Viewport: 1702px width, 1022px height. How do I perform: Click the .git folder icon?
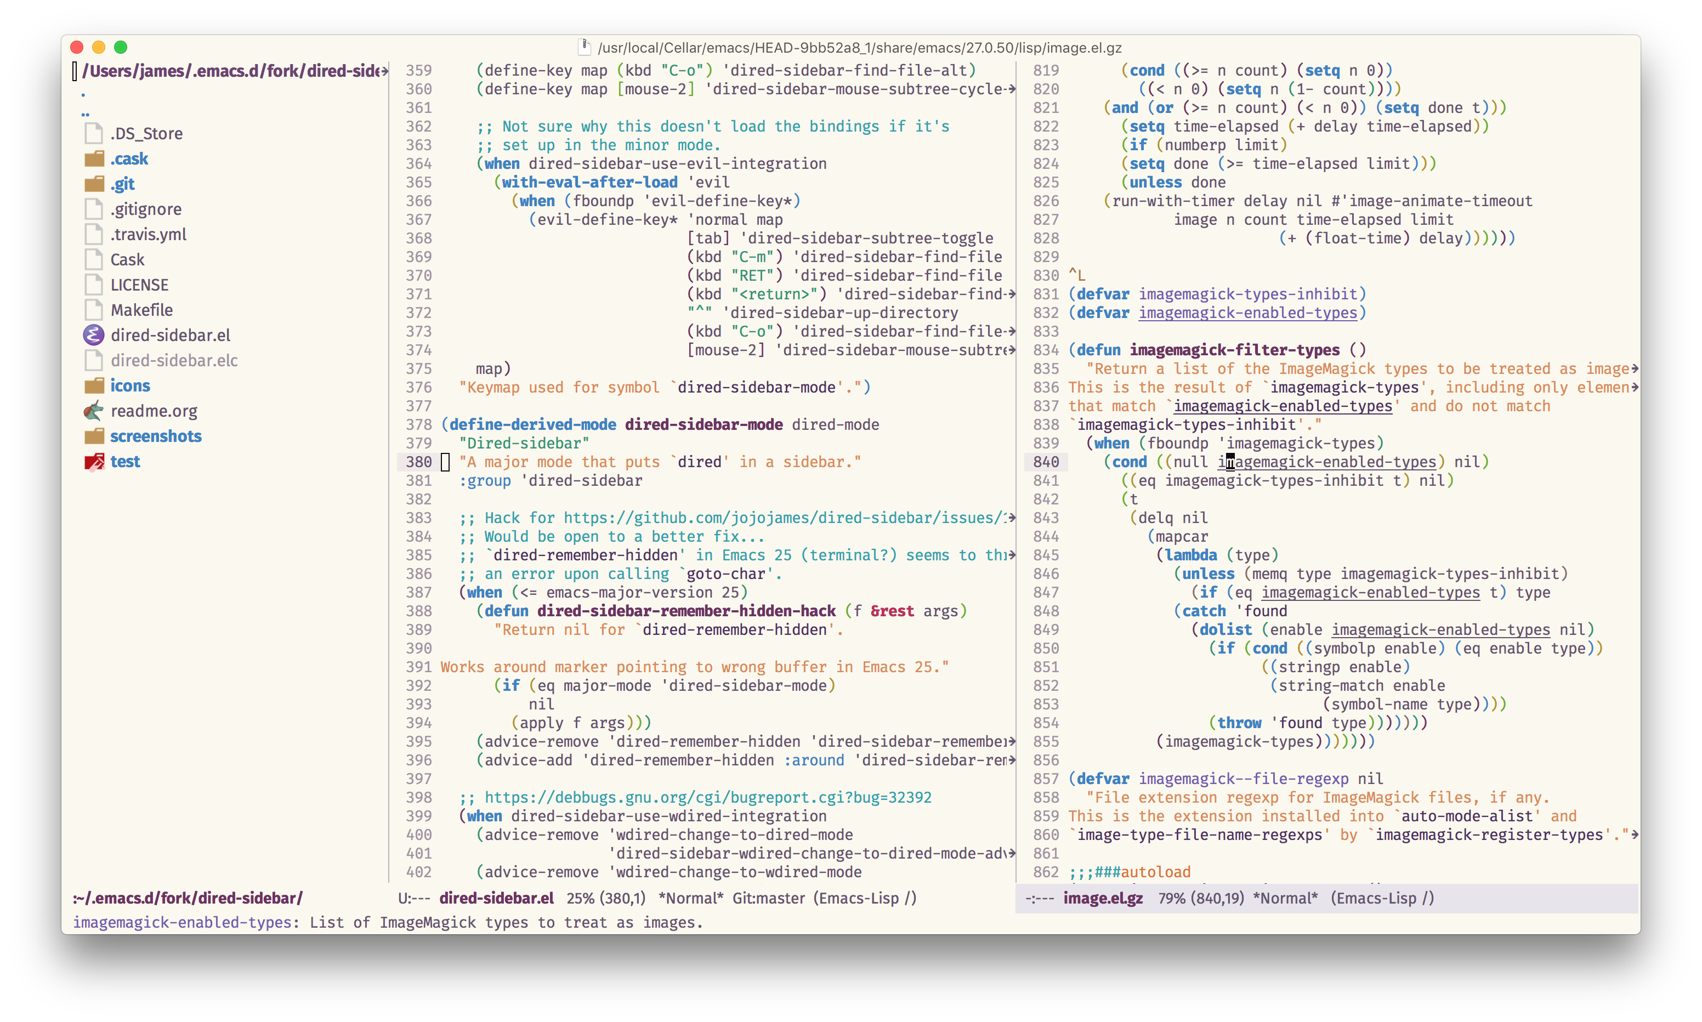click(x=94, y=184)
